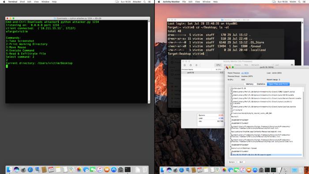Click the % CPU column header
This screenshot has width=309, height=174.
coord(219,70)
